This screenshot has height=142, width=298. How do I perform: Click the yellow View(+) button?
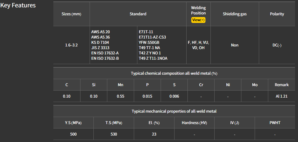[x=198, y=20]
